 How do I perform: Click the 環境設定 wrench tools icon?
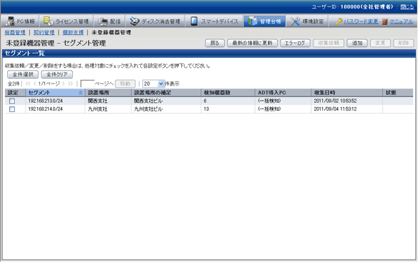click(295, 21)
